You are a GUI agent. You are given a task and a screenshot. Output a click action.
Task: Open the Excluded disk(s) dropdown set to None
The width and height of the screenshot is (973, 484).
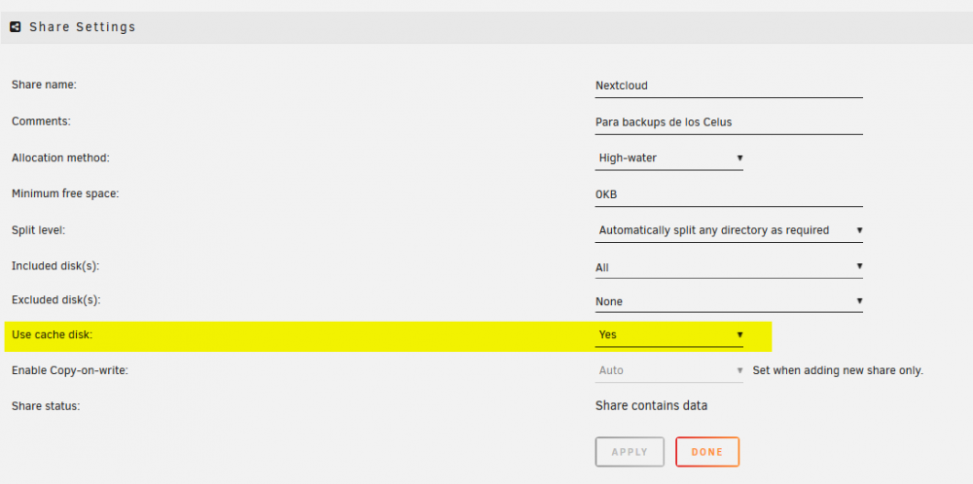(x=729, y=301)
